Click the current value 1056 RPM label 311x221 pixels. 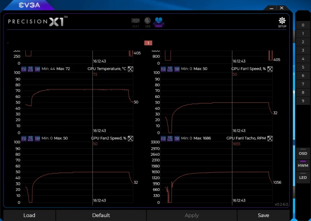tap(277, 182)
